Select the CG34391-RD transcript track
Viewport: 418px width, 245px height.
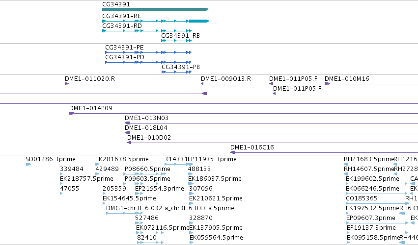(147, 31)
